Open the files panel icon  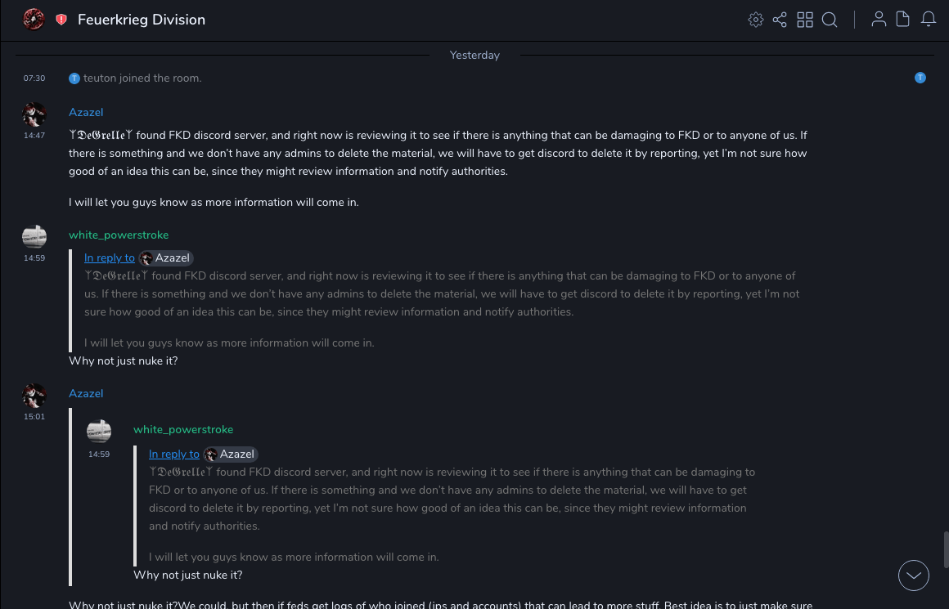903,20
